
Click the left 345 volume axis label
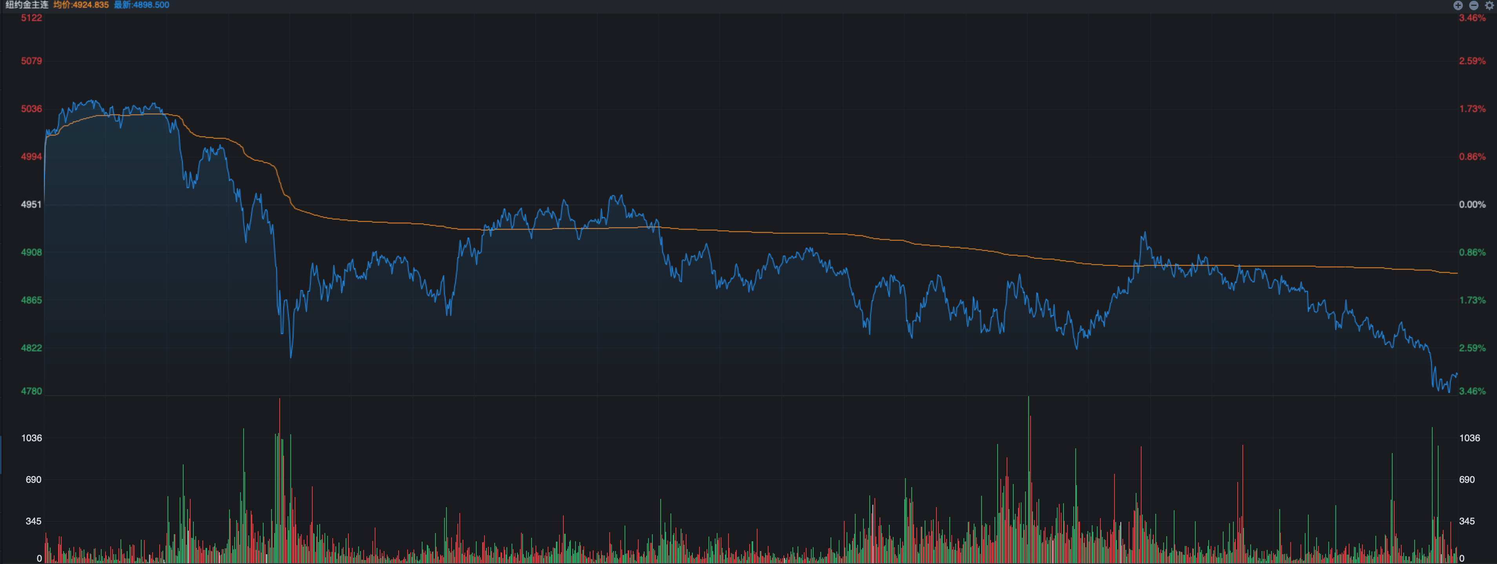[x=33, y=521]
